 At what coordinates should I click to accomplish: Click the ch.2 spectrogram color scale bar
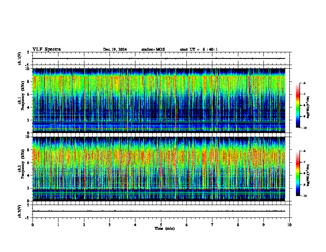point(298,173)
